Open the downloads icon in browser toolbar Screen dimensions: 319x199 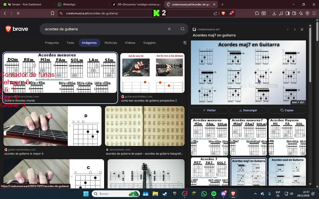click(274, 13)
